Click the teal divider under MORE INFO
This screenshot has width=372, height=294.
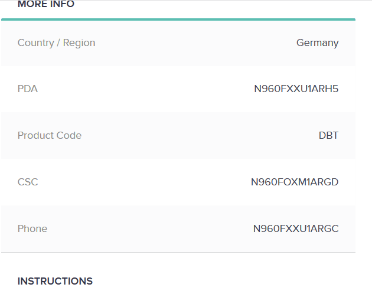tap(178, 19)
